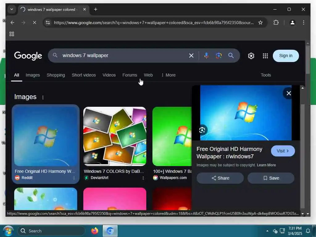
Task: Start search by voice microphone
Action: point(206,56)
